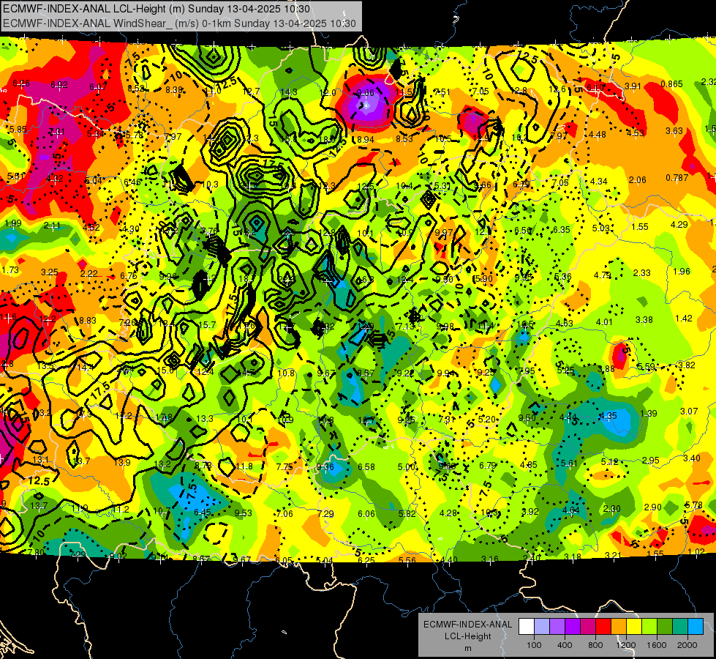Screen dimensions: 716x659
Task: Select the grid value 3.91
Action: click(x=633, y=86)
